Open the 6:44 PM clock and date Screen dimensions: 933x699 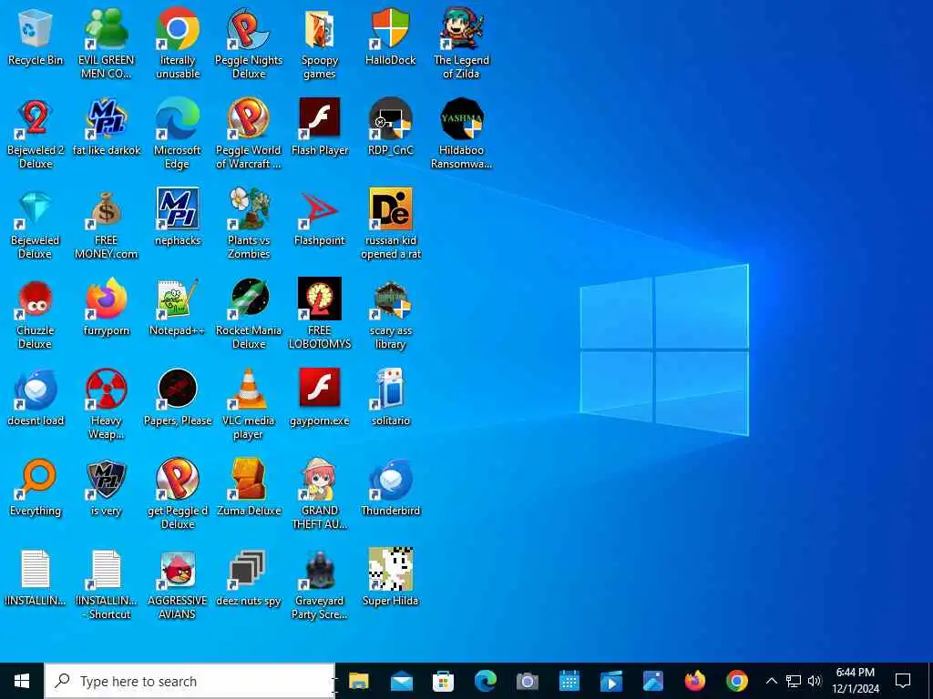pyautogui.click(x=856, y=681)
